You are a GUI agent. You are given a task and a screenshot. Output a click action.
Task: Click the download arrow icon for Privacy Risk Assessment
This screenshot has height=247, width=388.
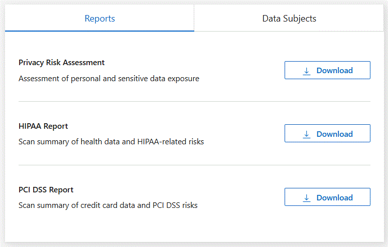pyautogui.click(x=307, y=71)
